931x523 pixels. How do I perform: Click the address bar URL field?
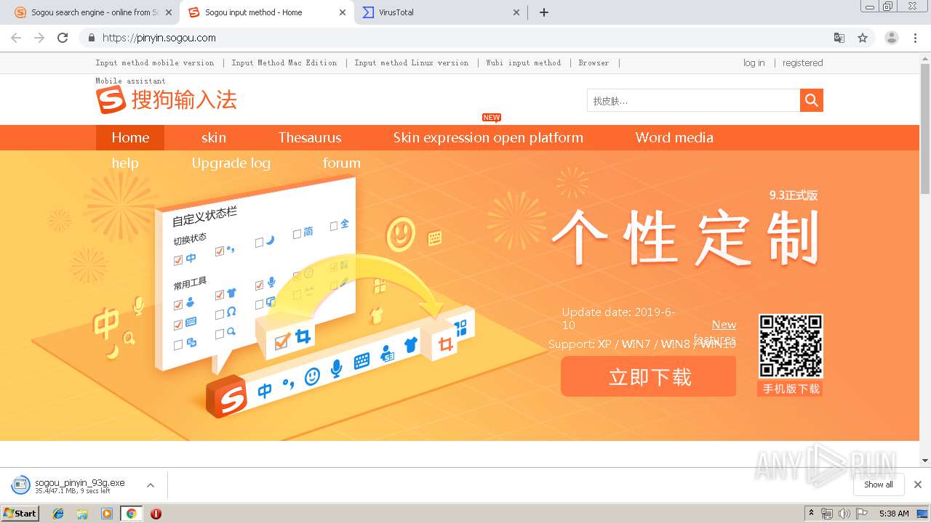click(x=465, y=38)
